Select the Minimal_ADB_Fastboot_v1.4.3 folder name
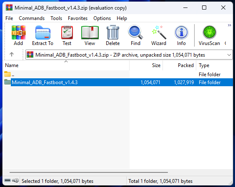 click(x=45, y=82)
